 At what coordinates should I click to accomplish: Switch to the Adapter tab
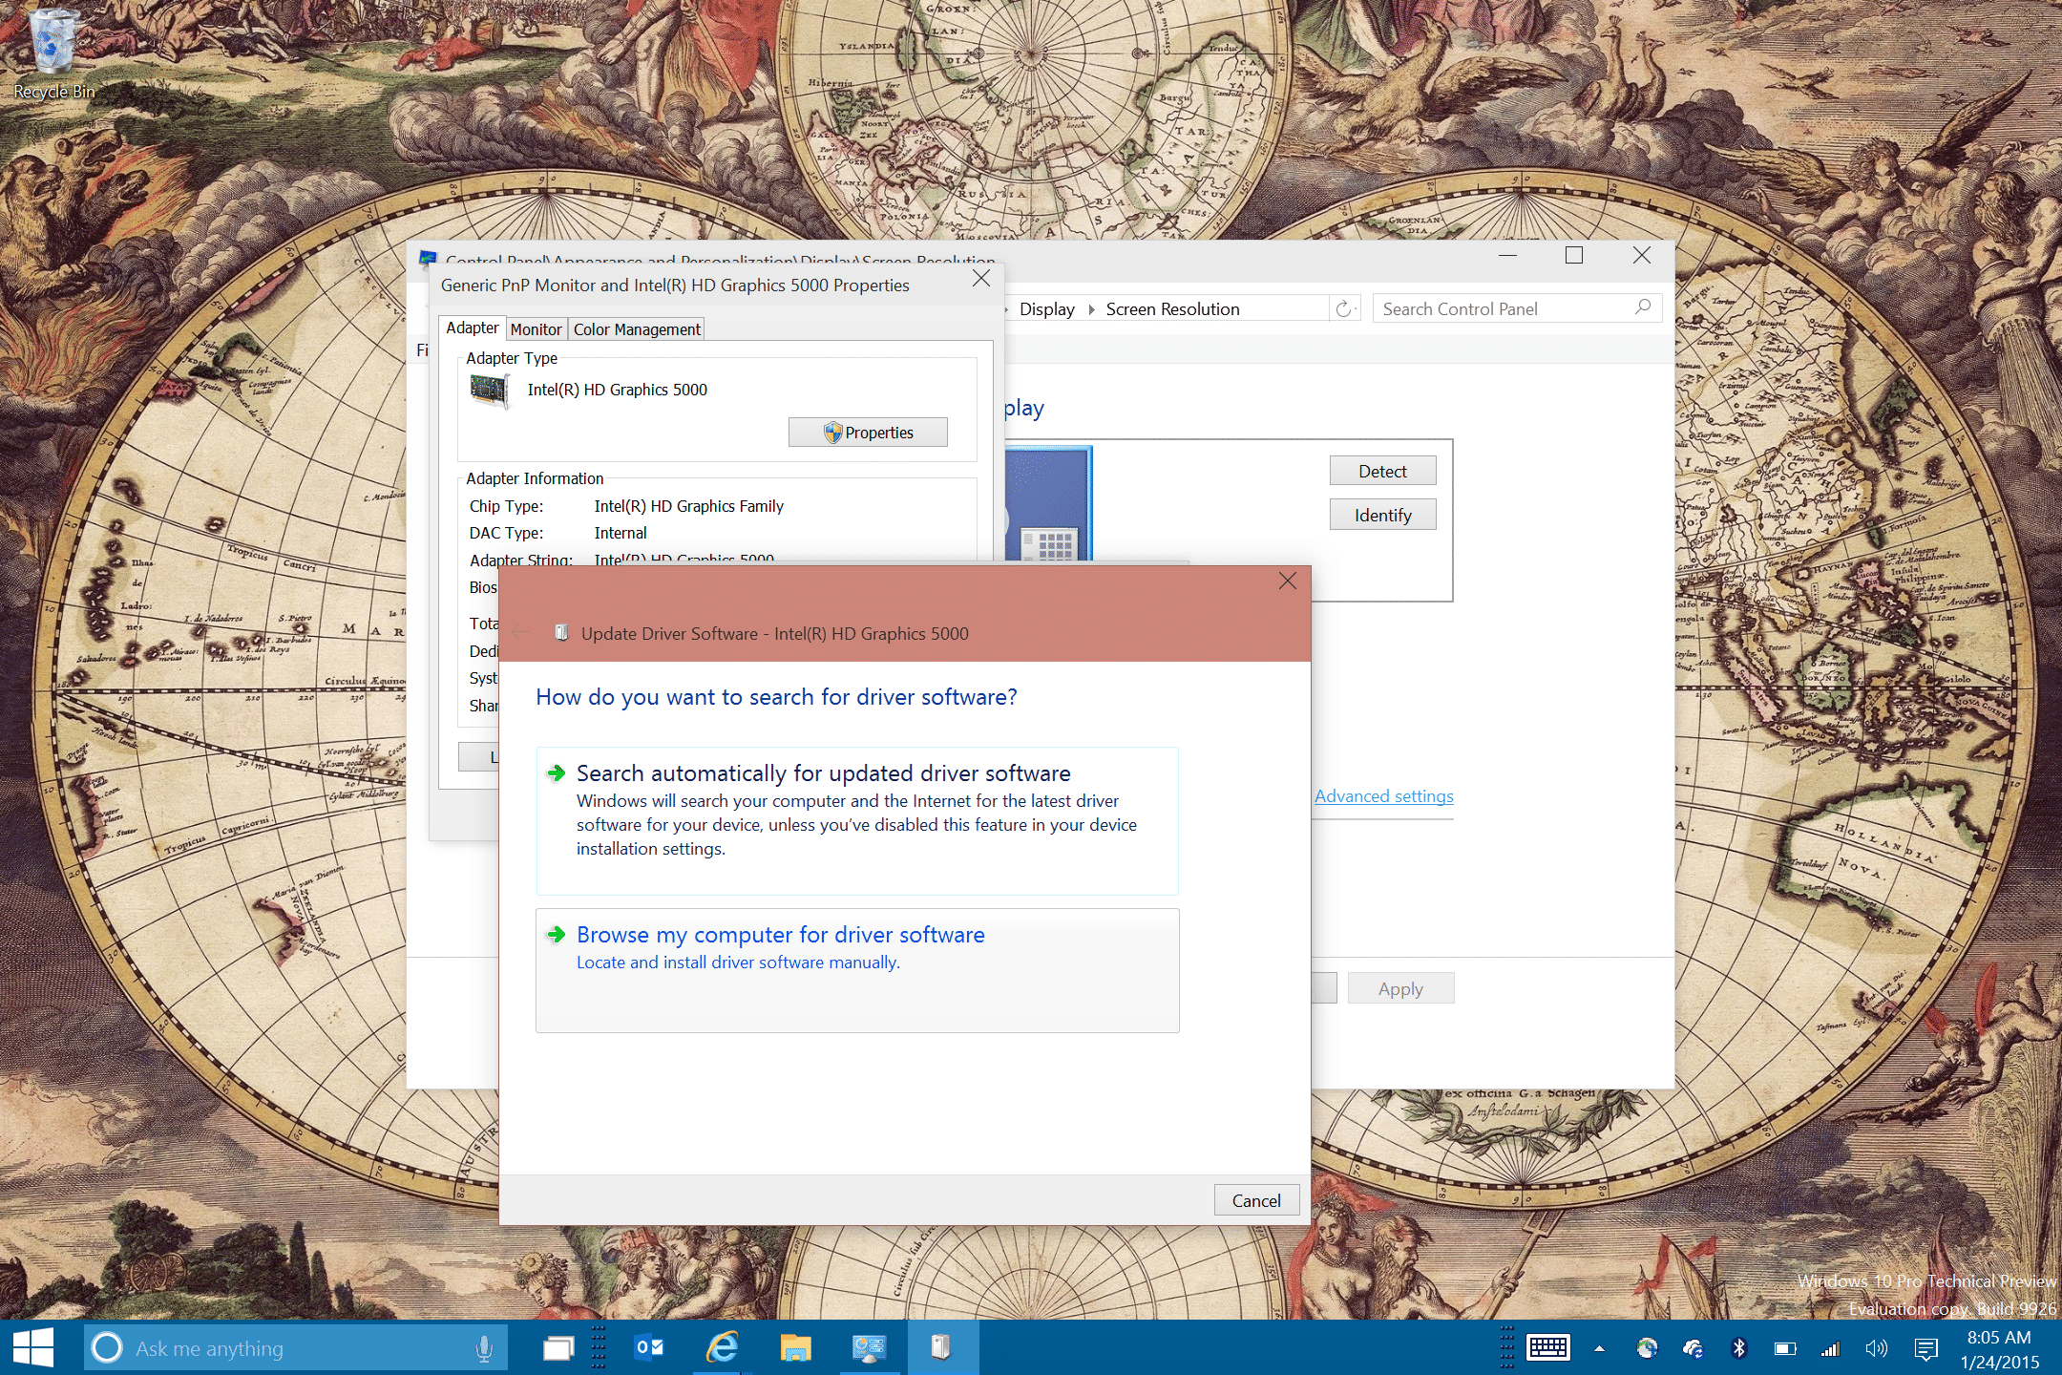(472, 328)
